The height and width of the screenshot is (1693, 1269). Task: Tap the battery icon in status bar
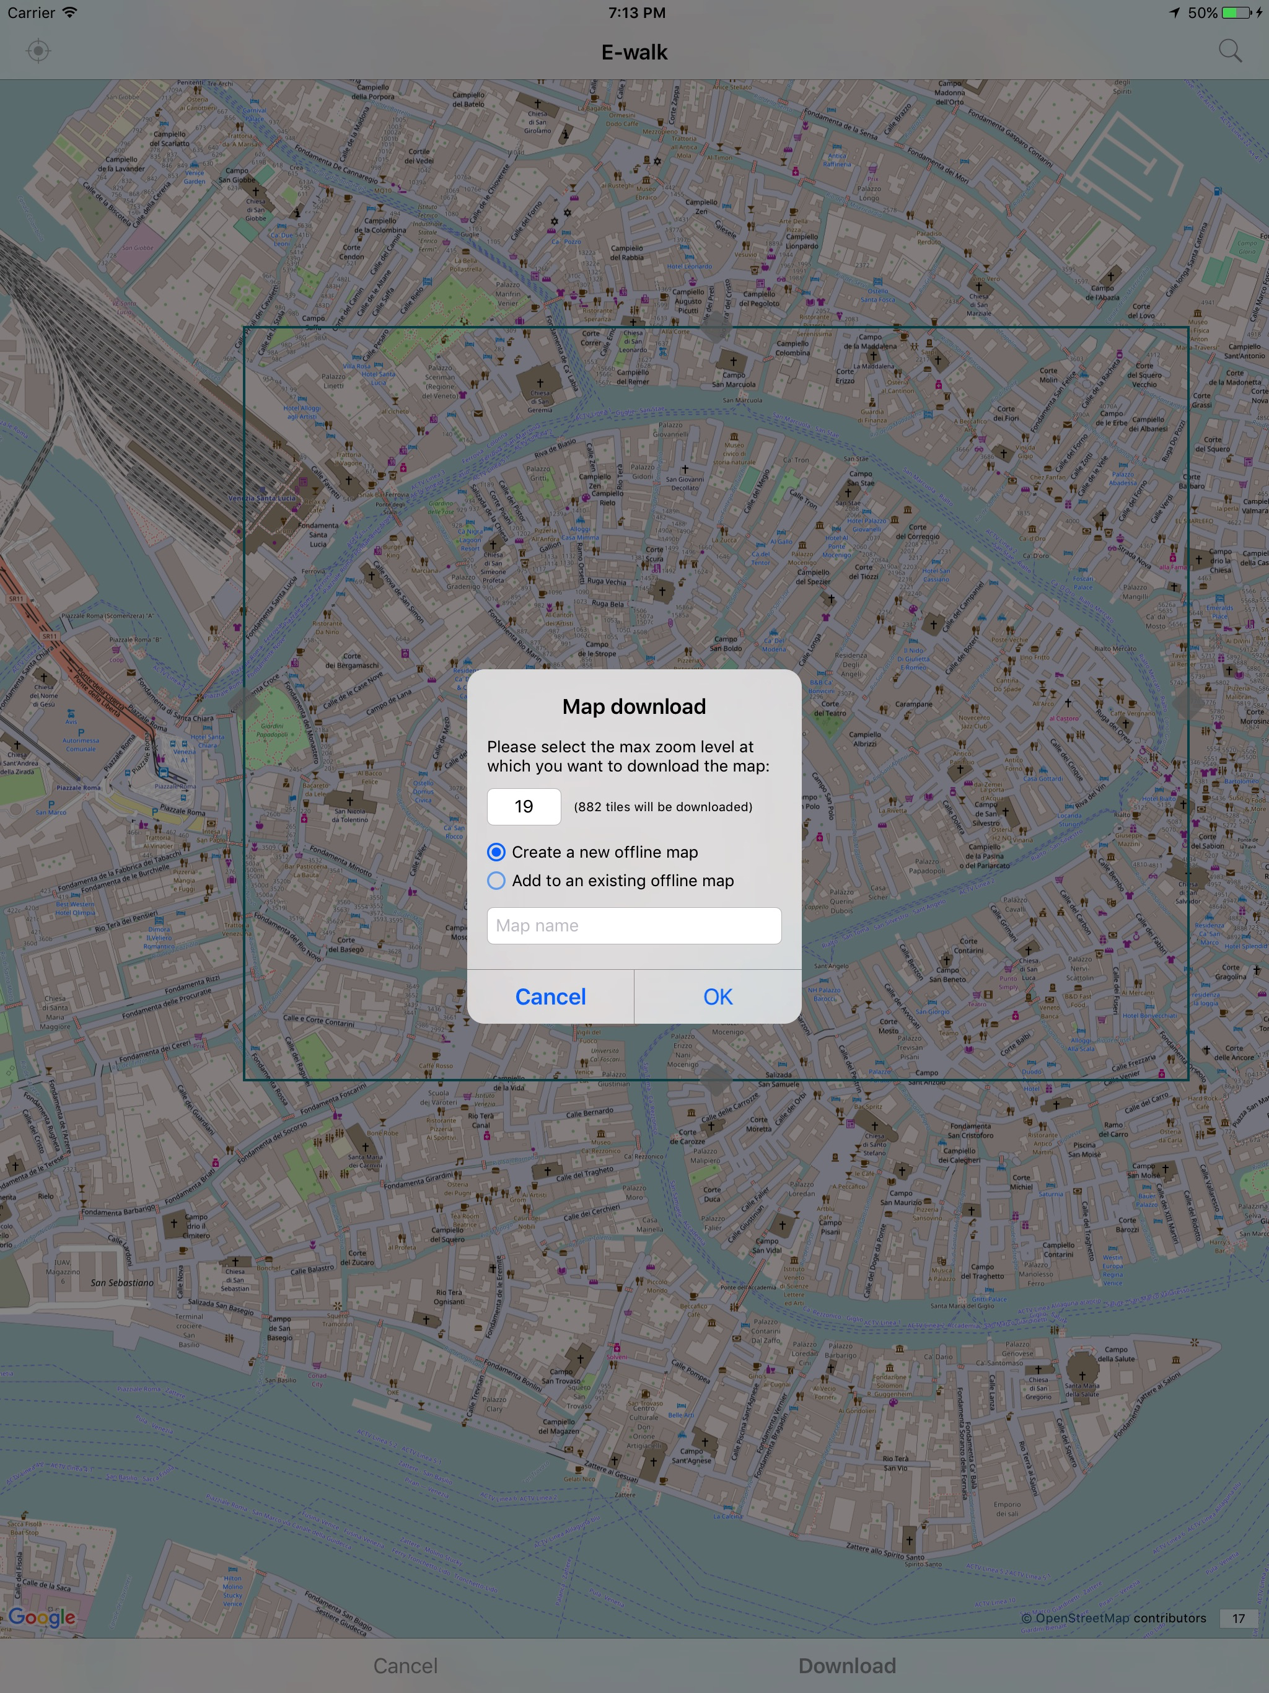(x=1237, y=13)
